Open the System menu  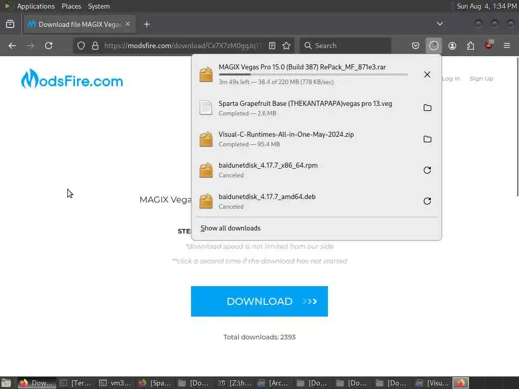pos(99,6)
